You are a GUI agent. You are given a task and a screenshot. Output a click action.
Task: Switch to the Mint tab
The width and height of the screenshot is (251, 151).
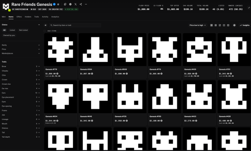click(x=4, y=17)
